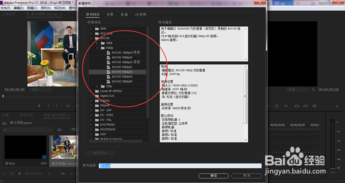Switch to the 设置 tab
This screenshot has width=345, height=183.
110,14
